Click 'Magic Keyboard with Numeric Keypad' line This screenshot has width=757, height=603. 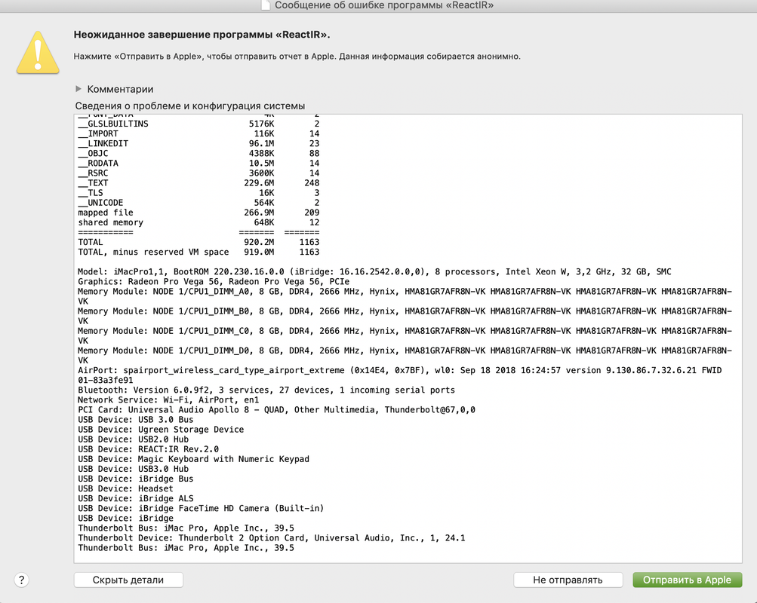193,459
